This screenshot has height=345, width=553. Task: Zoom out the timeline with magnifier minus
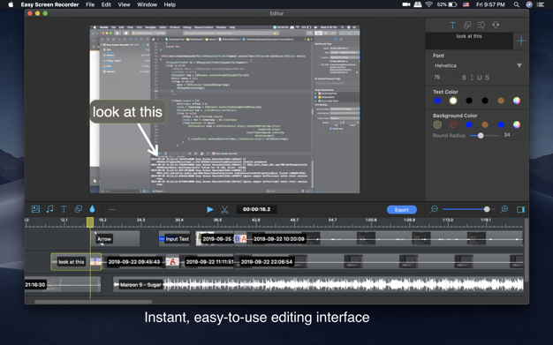(434, 209)
